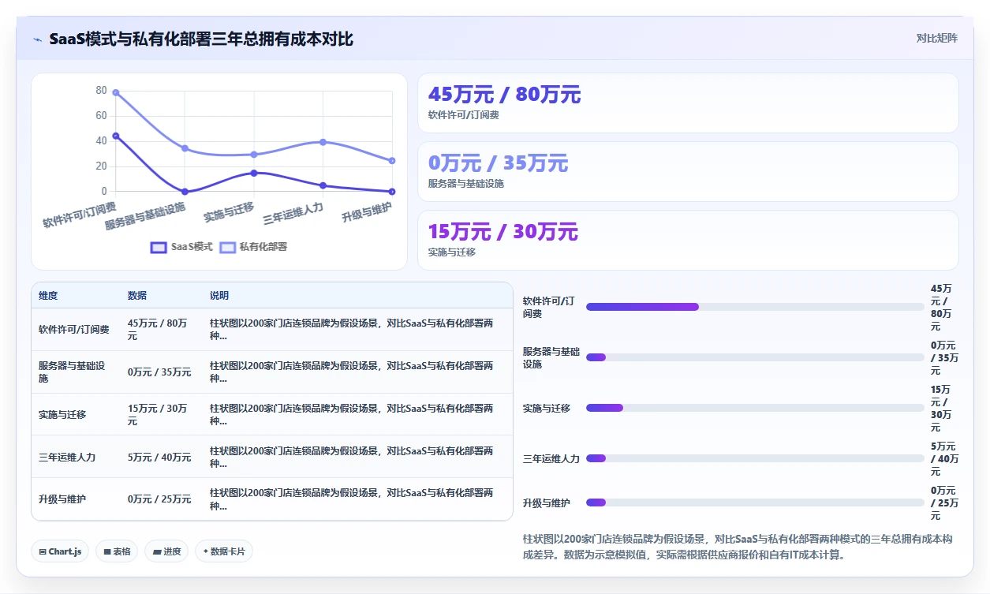Click the 私有化部署 data point at 升级与维护
The height and width of the screenshot is (594, 990).
[x=392, y=161]
